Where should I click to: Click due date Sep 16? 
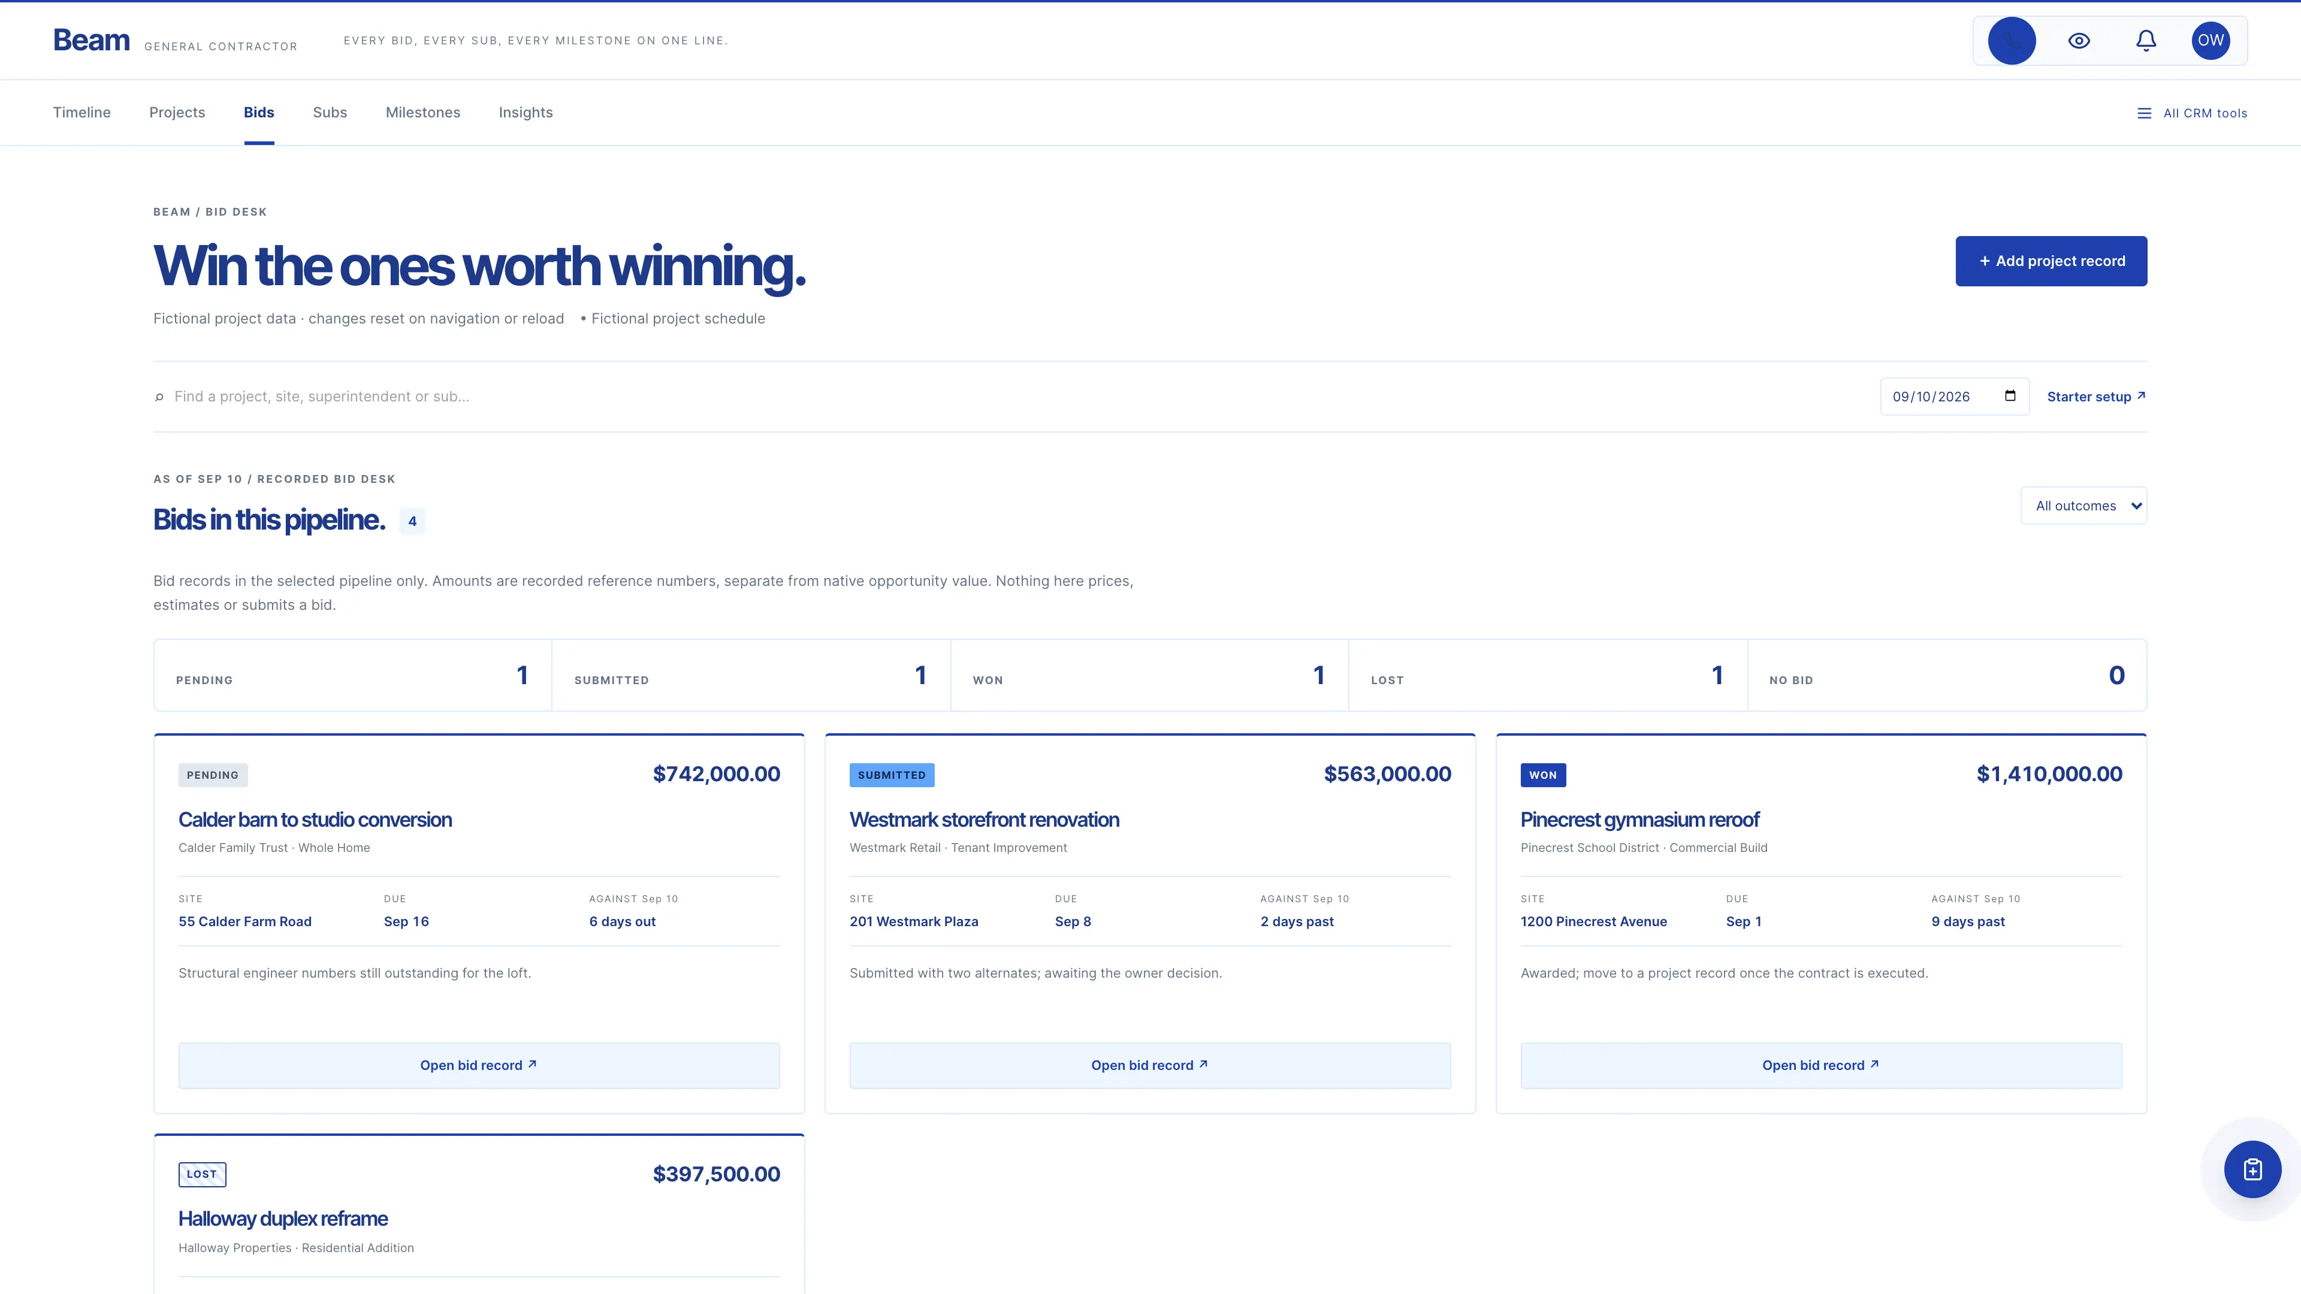406,921
